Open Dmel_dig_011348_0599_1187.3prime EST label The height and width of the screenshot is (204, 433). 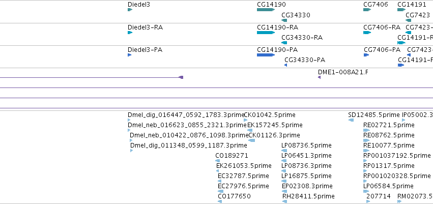tap(189, 145)
